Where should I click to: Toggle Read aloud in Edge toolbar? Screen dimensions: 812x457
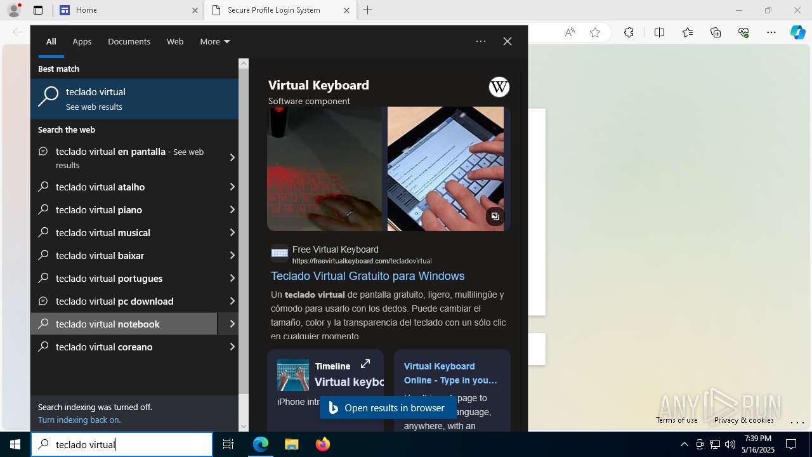pyautogui.click(x=570, y=32)
